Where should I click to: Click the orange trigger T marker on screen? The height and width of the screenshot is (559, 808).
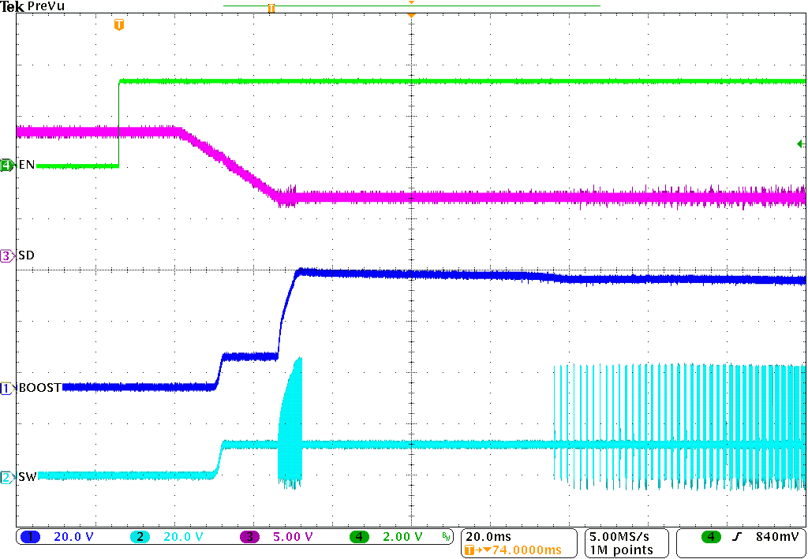click(x=120, y=24)
